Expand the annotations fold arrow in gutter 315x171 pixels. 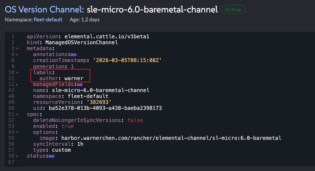pyautogui.click(x=17, y=55)
